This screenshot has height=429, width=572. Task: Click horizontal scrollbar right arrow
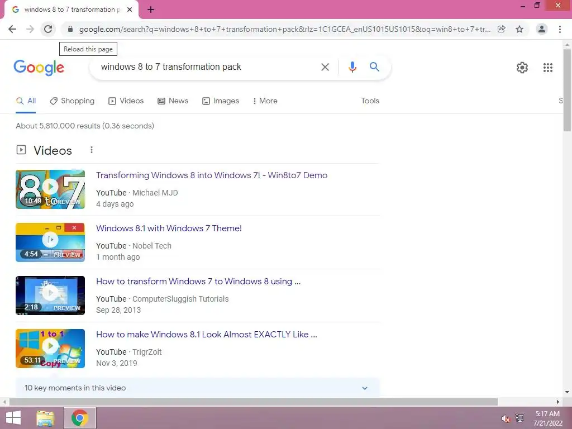pos(558,402)
